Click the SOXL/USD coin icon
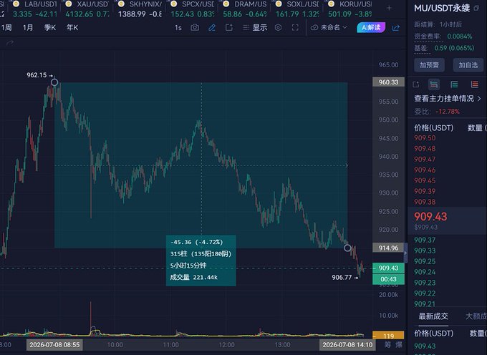 pyautogui.click(x=279, y=4)
